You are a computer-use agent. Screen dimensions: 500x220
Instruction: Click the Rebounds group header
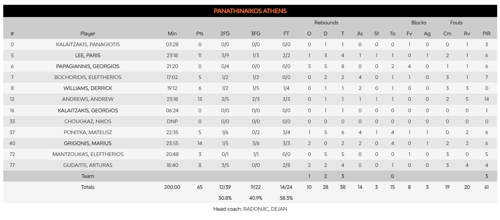pyautogui.click(x=326, y=23)
